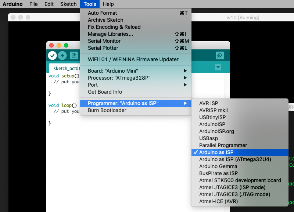Minimize the Arduino IDE window yellow button
Image resolution: width=294 pixels, height=212 pixels.
coord(59,45)
